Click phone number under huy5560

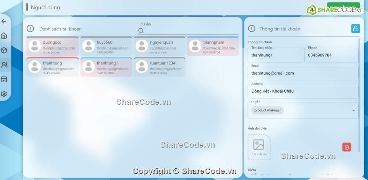coord(105,53)
